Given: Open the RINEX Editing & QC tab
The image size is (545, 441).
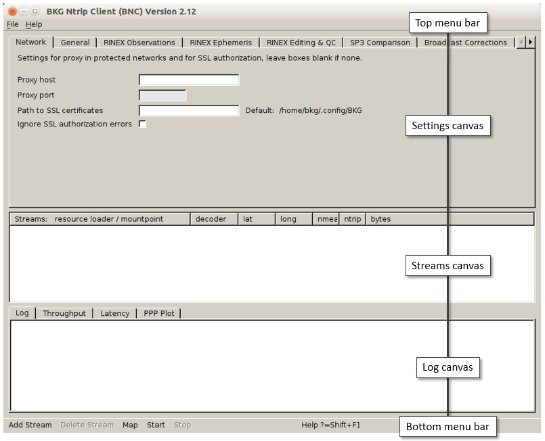Looking at the screenshot, I should [301, 42].
